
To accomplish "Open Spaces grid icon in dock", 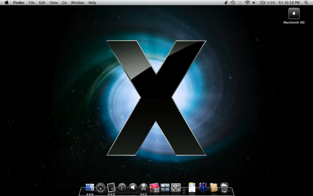I will pos(165,187).
